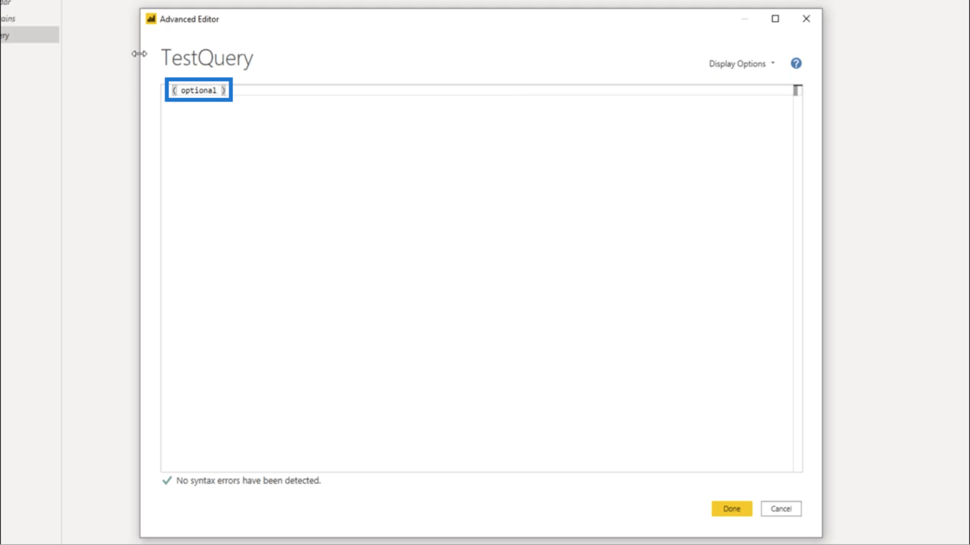Click the TestQuery heading
The height and width of the screenshot is (545, 970).
tap(207, 58)
